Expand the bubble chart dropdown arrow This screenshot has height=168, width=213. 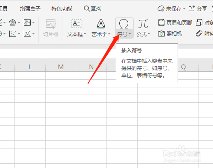(34, 34)
